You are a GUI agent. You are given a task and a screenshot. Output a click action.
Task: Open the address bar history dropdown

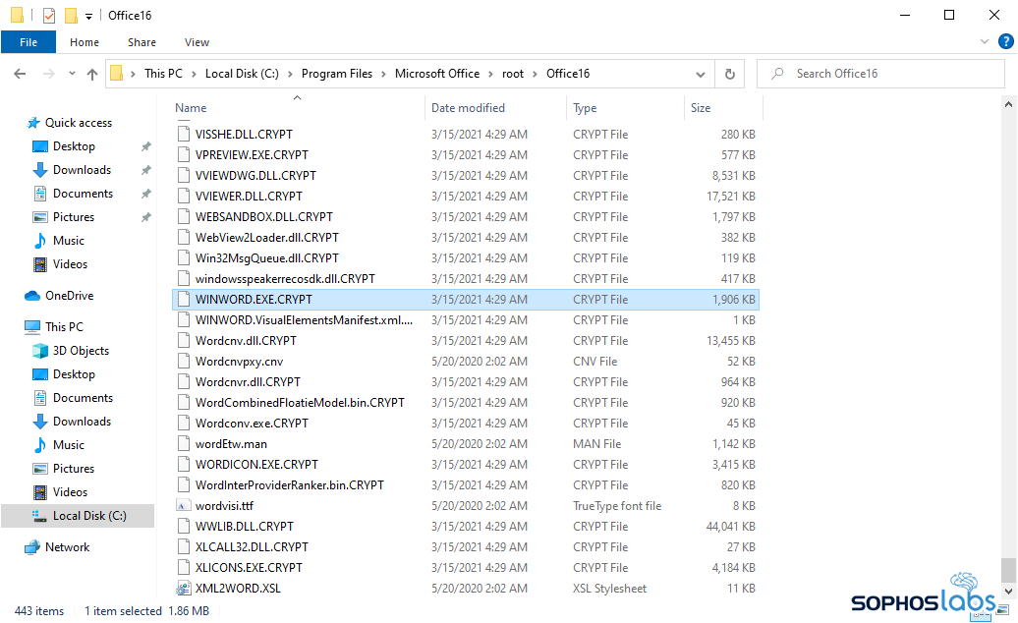click(701, 74)
